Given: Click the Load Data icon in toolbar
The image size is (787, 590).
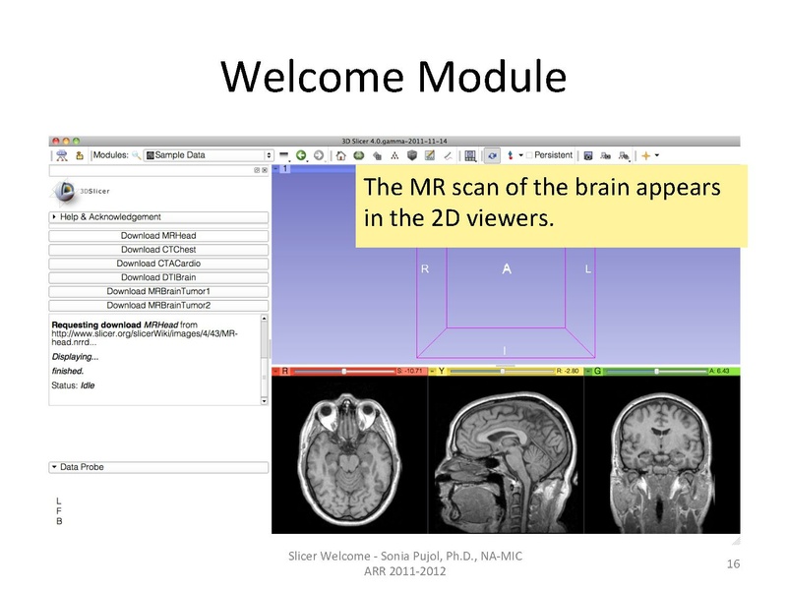Looking at the screenshot, I should 61,155.
